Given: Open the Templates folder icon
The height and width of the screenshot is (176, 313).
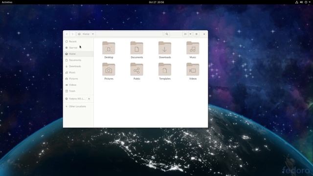Looking at the screenshot, I should coord(165,69).
